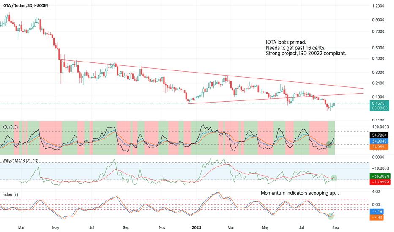Click the IOTA / Tether, 3D, KUCOIN title
Screen dimensions: 394x232
[25, 5]
